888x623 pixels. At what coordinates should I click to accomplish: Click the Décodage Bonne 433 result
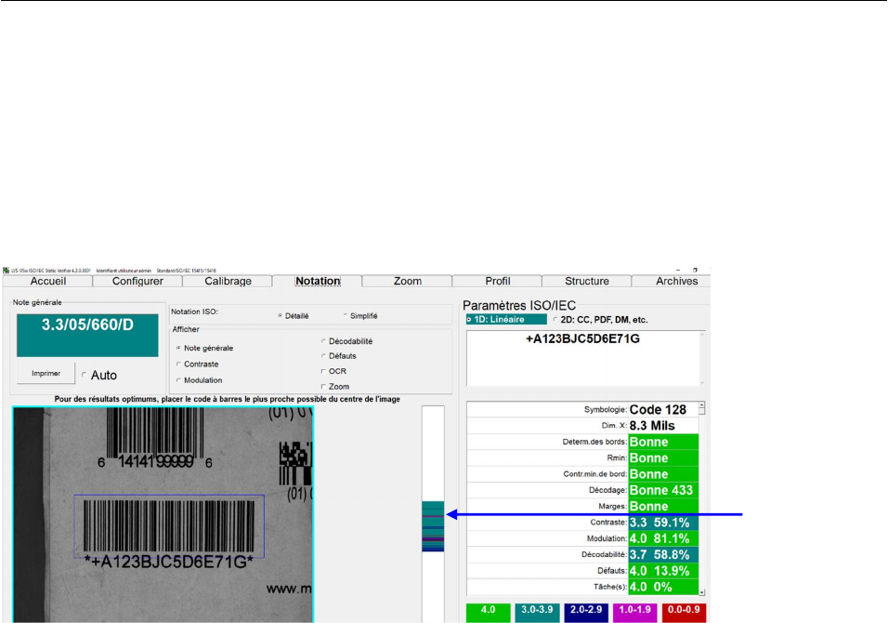click(663, 490)
